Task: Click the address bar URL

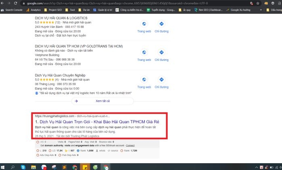Action: pyautogui.click(x=117, y=3)
